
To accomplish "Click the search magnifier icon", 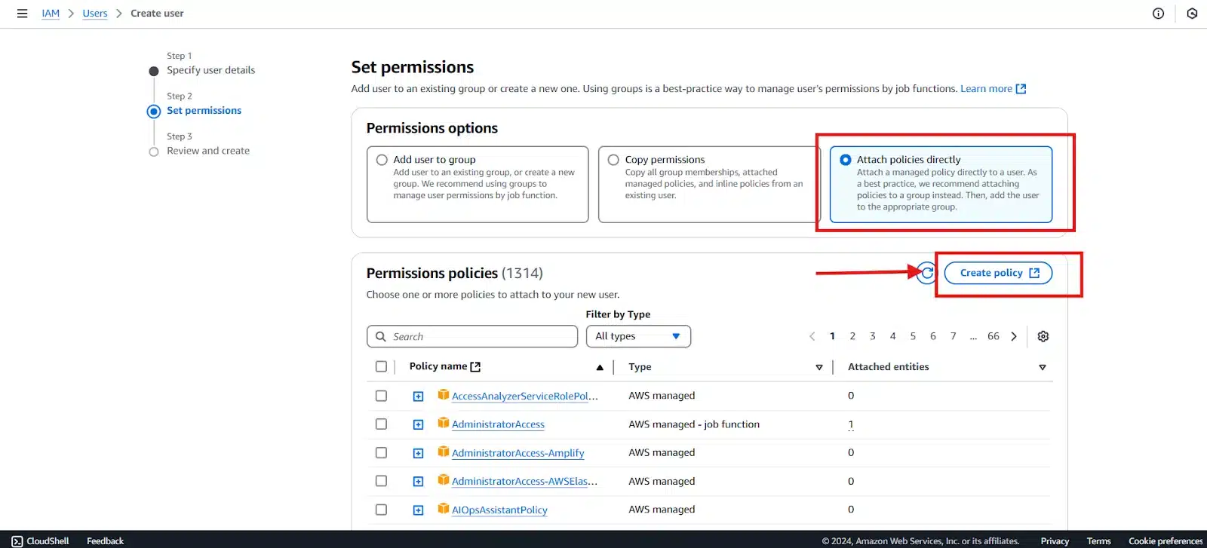I will tap(381, 336).
